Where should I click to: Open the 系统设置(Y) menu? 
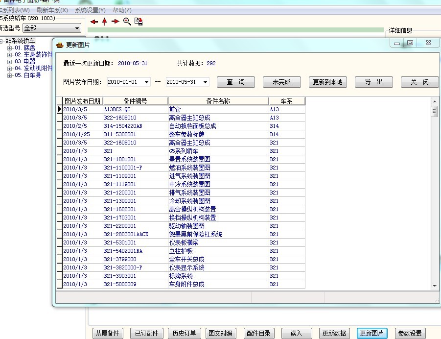[90, 10]
